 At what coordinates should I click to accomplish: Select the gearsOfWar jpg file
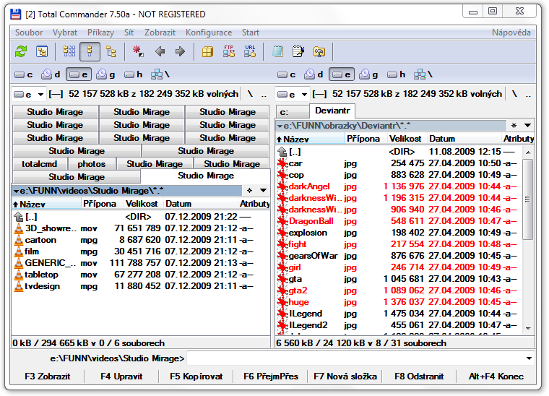[399, 256]
